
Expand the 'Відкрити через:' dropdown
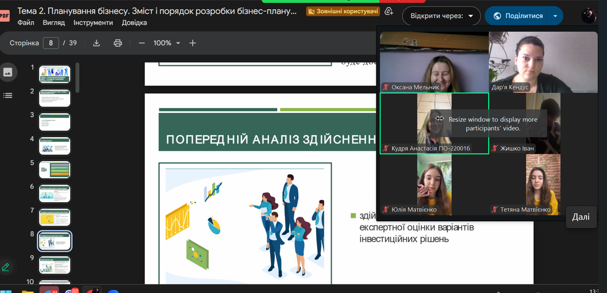(x=441, y=16)
